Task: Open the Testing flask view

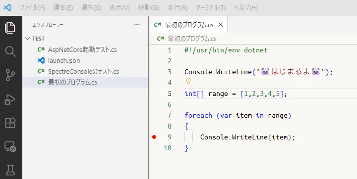Action: coord(10,170)
